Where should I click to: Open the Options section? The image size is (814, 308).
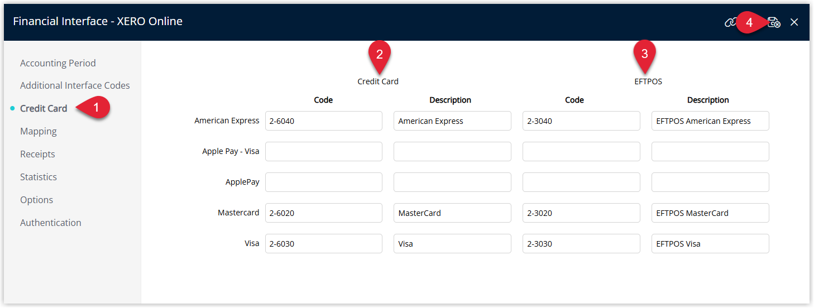(36, 200)
